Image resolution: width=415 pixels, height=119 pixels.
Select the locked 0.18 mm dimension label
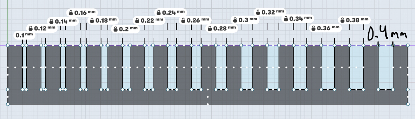(x=103, y=20)
